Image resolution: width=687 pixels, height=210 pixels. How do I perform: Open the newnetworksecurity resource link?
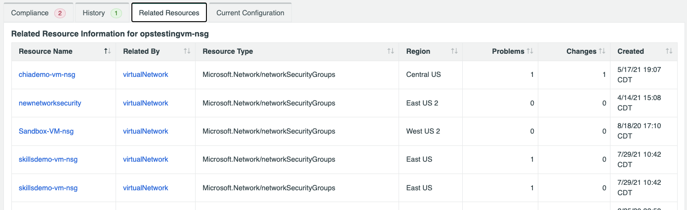pos(50,103)
